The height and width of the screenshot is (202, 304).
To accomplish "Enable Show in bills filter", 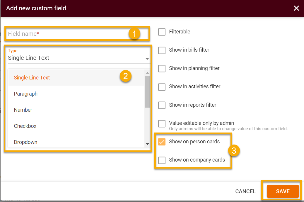I will pyautogui.click(x=162, y=50).
